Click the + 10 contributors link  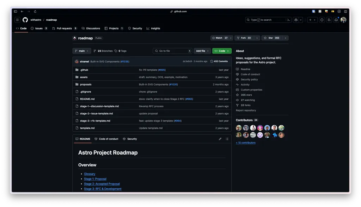(246, 143)
